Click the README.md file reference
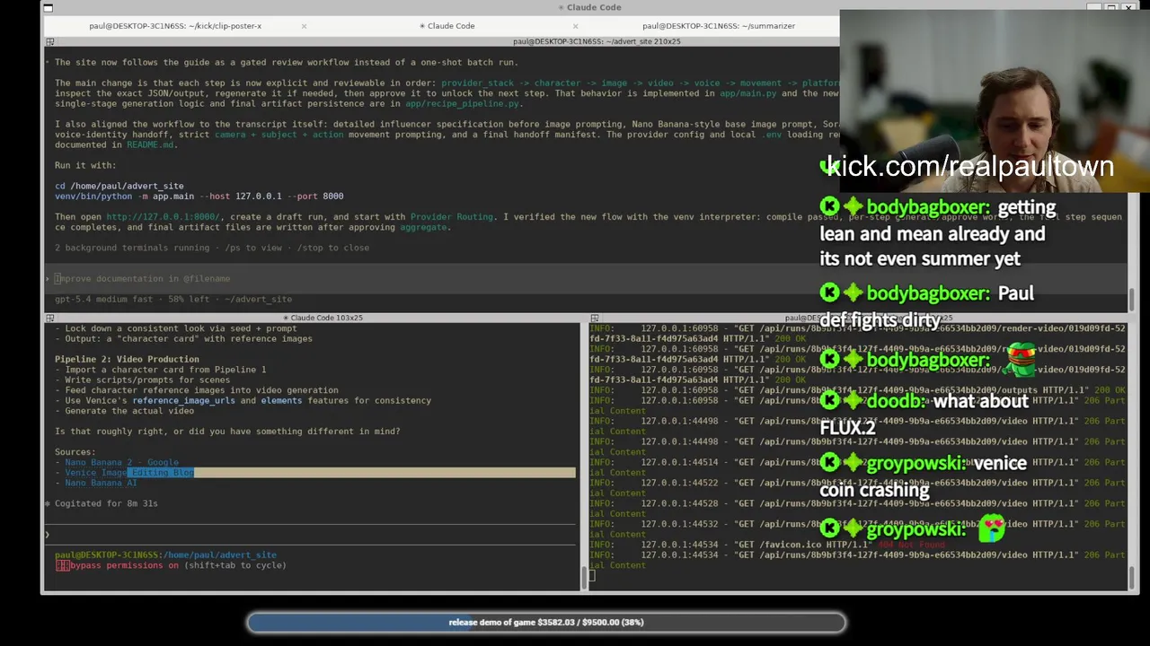The image size is (1150, 646). 150,144
